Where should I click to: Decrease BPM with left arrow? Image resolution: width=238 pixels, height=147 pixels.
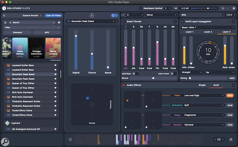(224, 15)
